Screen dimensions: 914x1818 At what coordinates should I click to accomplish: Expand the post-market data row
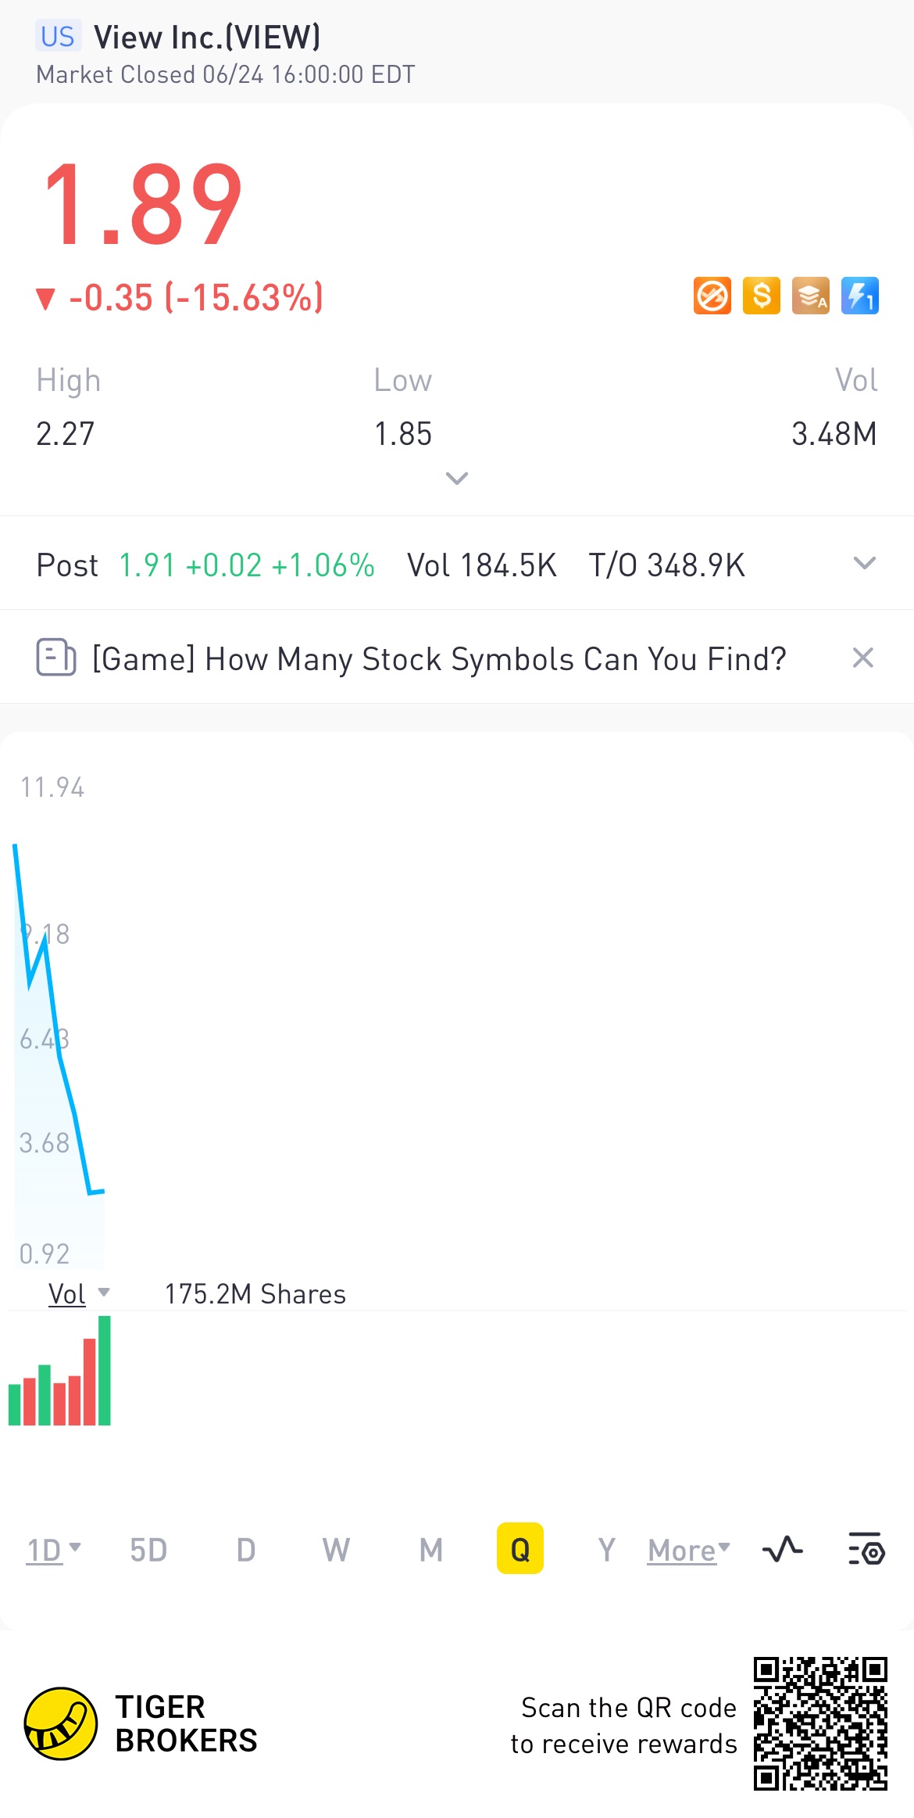tap(864, 563)
